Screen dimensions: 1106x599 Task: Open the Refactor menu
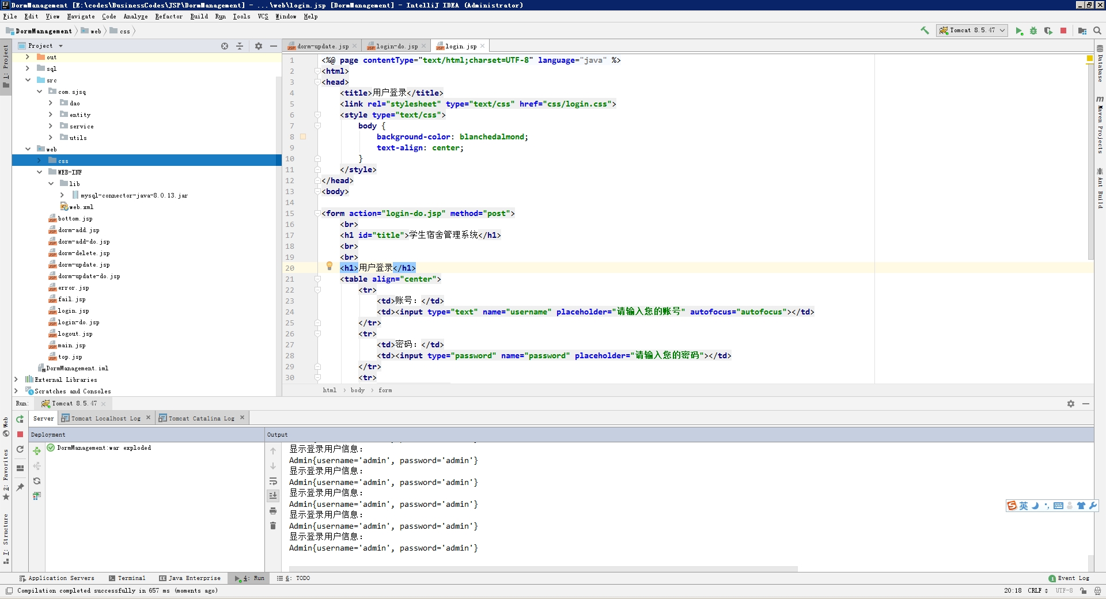tap(168, 17)
